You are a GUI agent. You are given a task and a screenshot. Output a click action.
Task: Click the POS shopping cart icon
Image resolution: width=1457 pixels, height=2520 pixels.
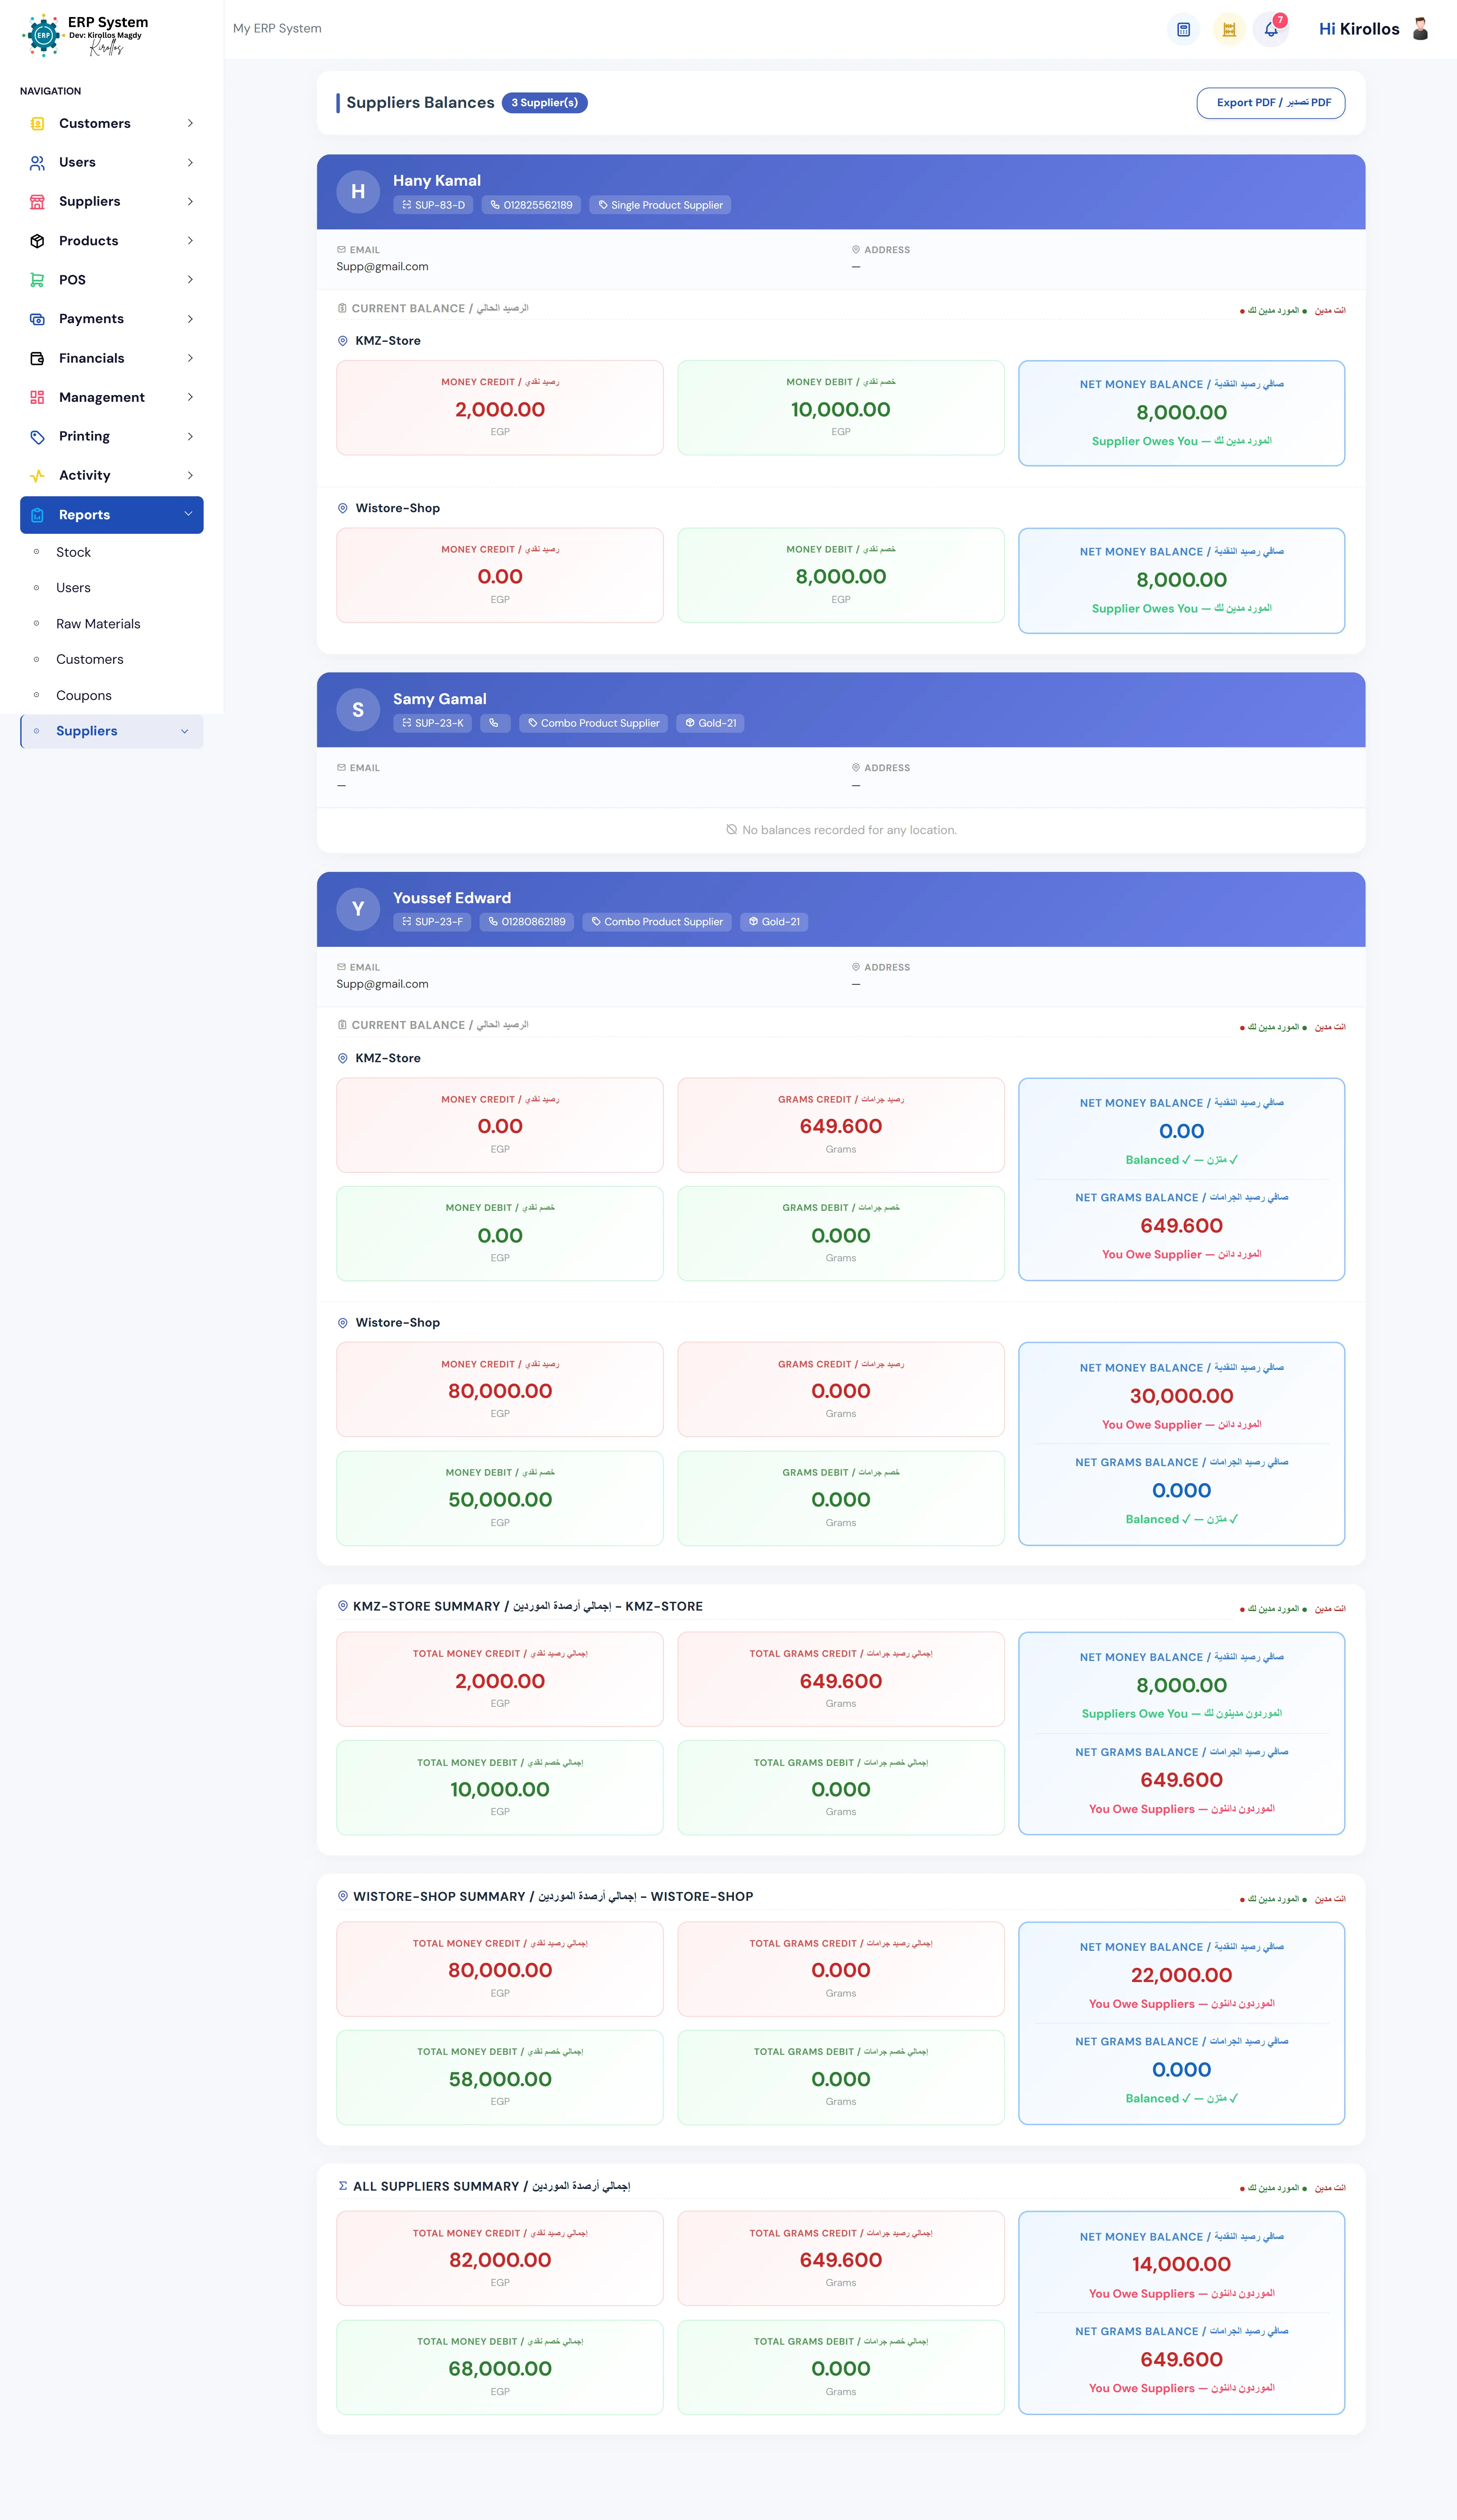[37, 280]
